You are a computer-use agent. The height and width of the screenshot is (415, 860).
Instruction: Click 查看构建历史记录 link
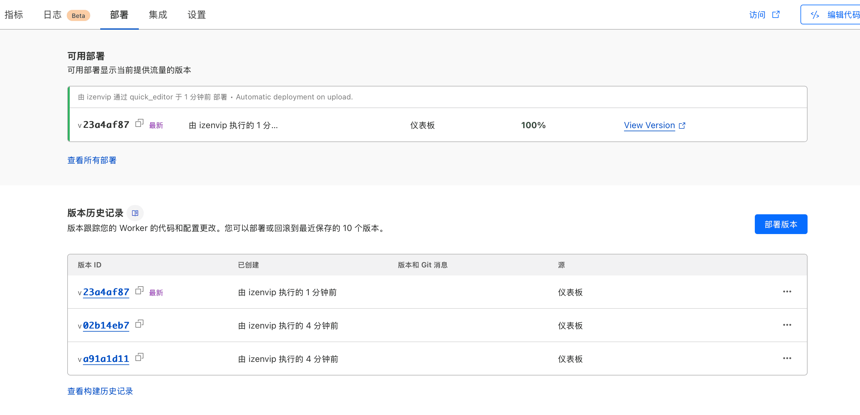100,391
